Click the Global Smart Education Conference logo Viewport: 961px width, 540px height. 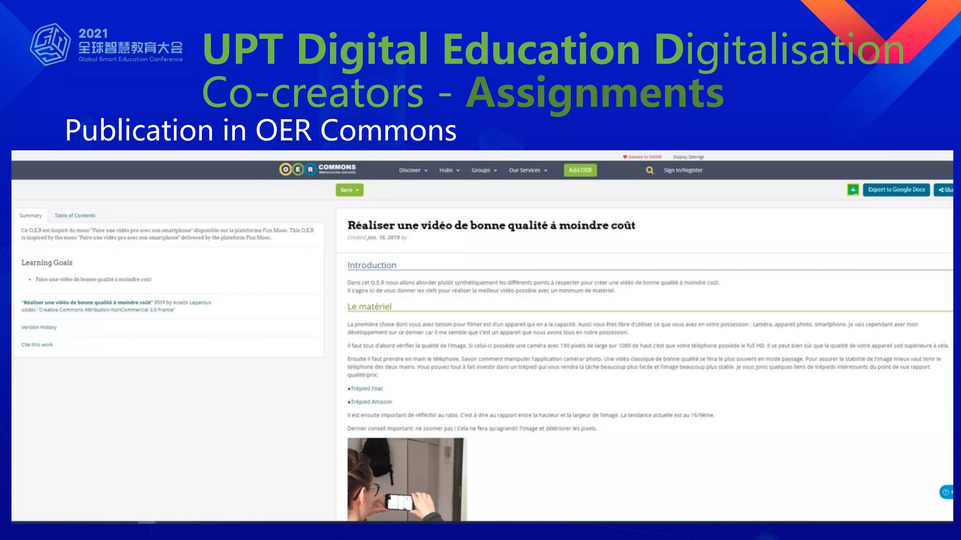(107, 45)
